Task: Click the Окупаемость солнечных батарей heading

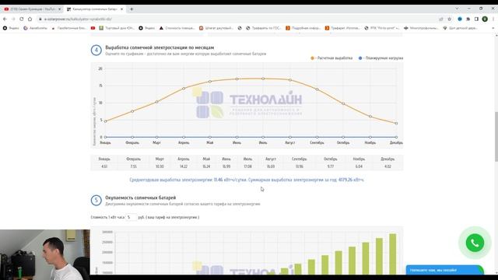Action: pos(140,198)
